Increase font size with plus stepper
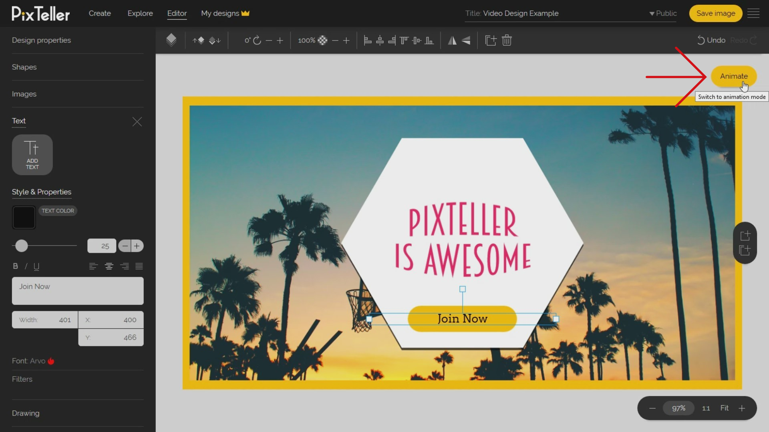Image resolution: width=769 pixels, height=432 pixels. pyautogui.click(x=137, y=246)
